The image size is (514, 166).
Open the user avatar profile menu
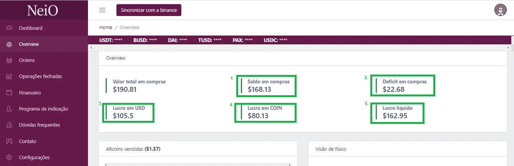pyautogui.click(x=500, y=10)
